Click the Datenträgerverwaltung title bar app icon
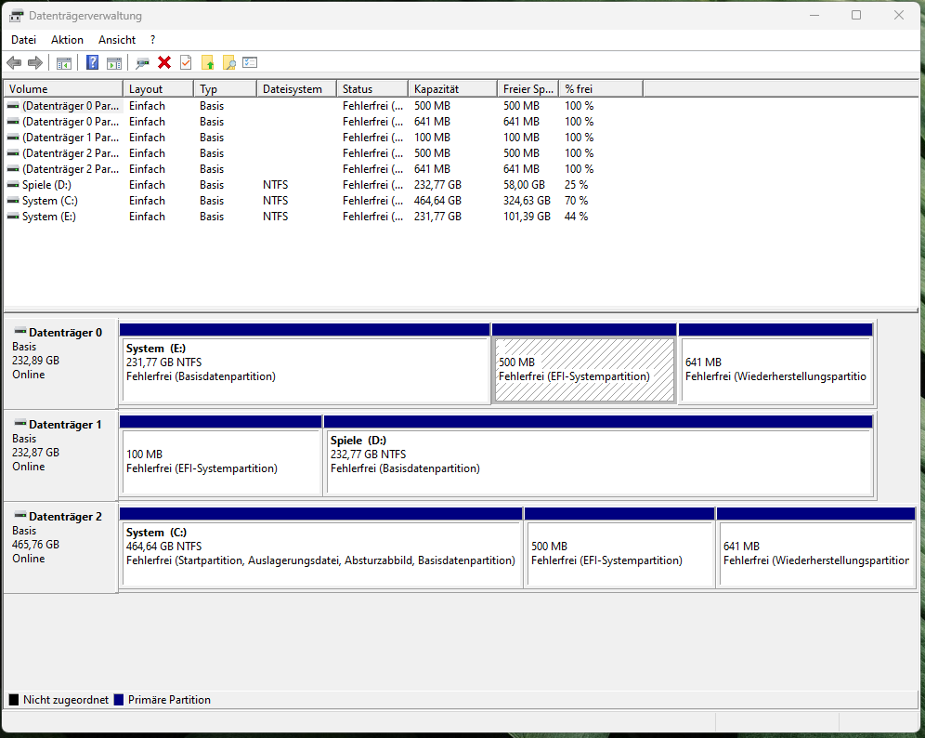Screen dimensions: 925x738 click(x=17, y=16)
